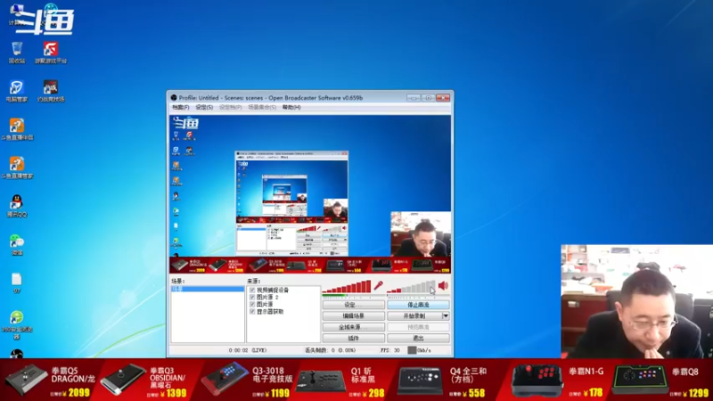Open the 腾讯QQ penguin desktop icon
Image resolution: width=713 pixels, height=401 pixels.
click(17, 206)
